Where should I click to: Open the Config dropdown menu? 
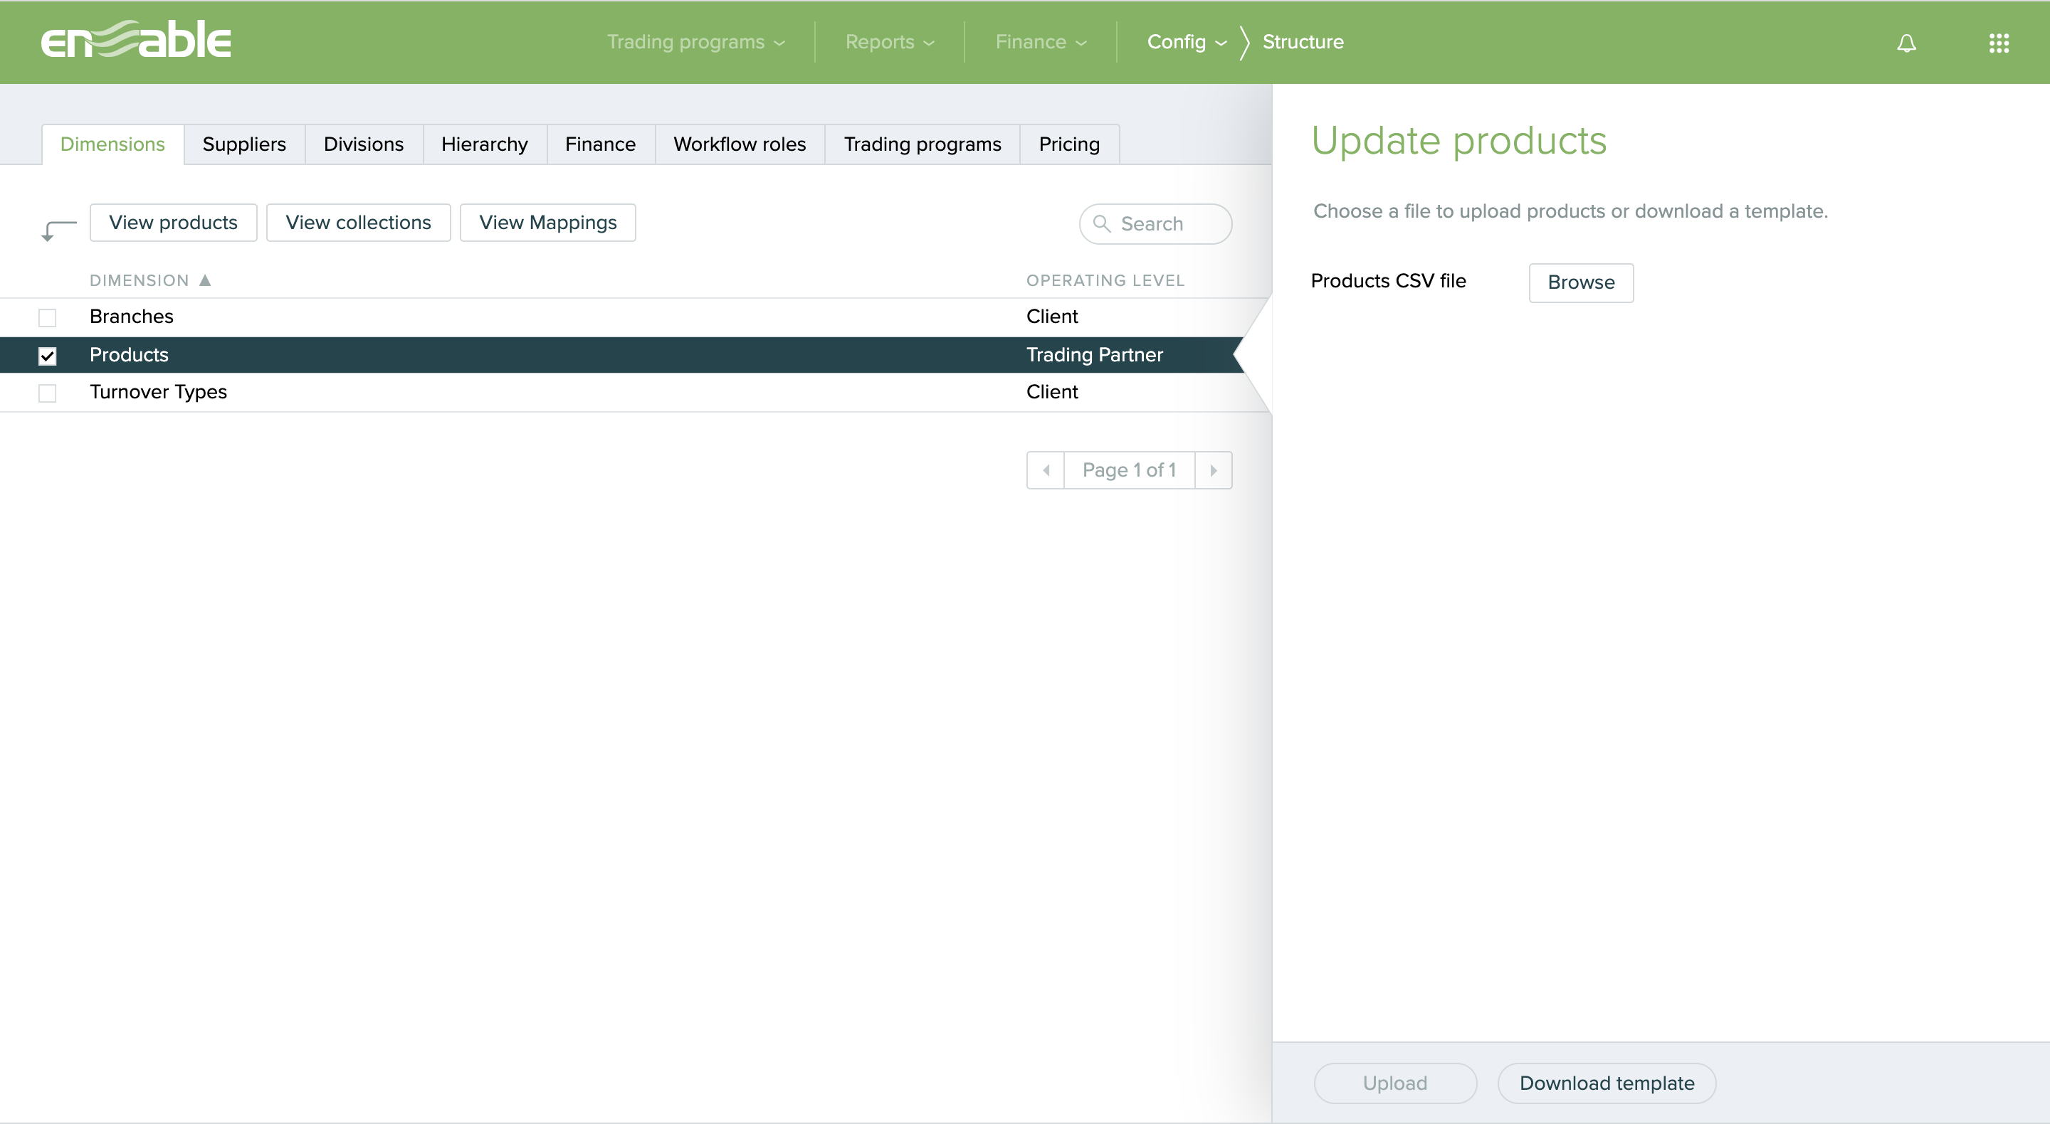pyautogui.click(x=1186, y=42)
